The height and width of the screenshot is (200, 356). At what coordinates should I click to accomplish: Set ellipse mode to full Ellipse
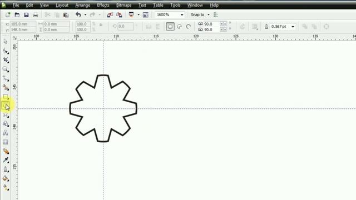point(170,27)
